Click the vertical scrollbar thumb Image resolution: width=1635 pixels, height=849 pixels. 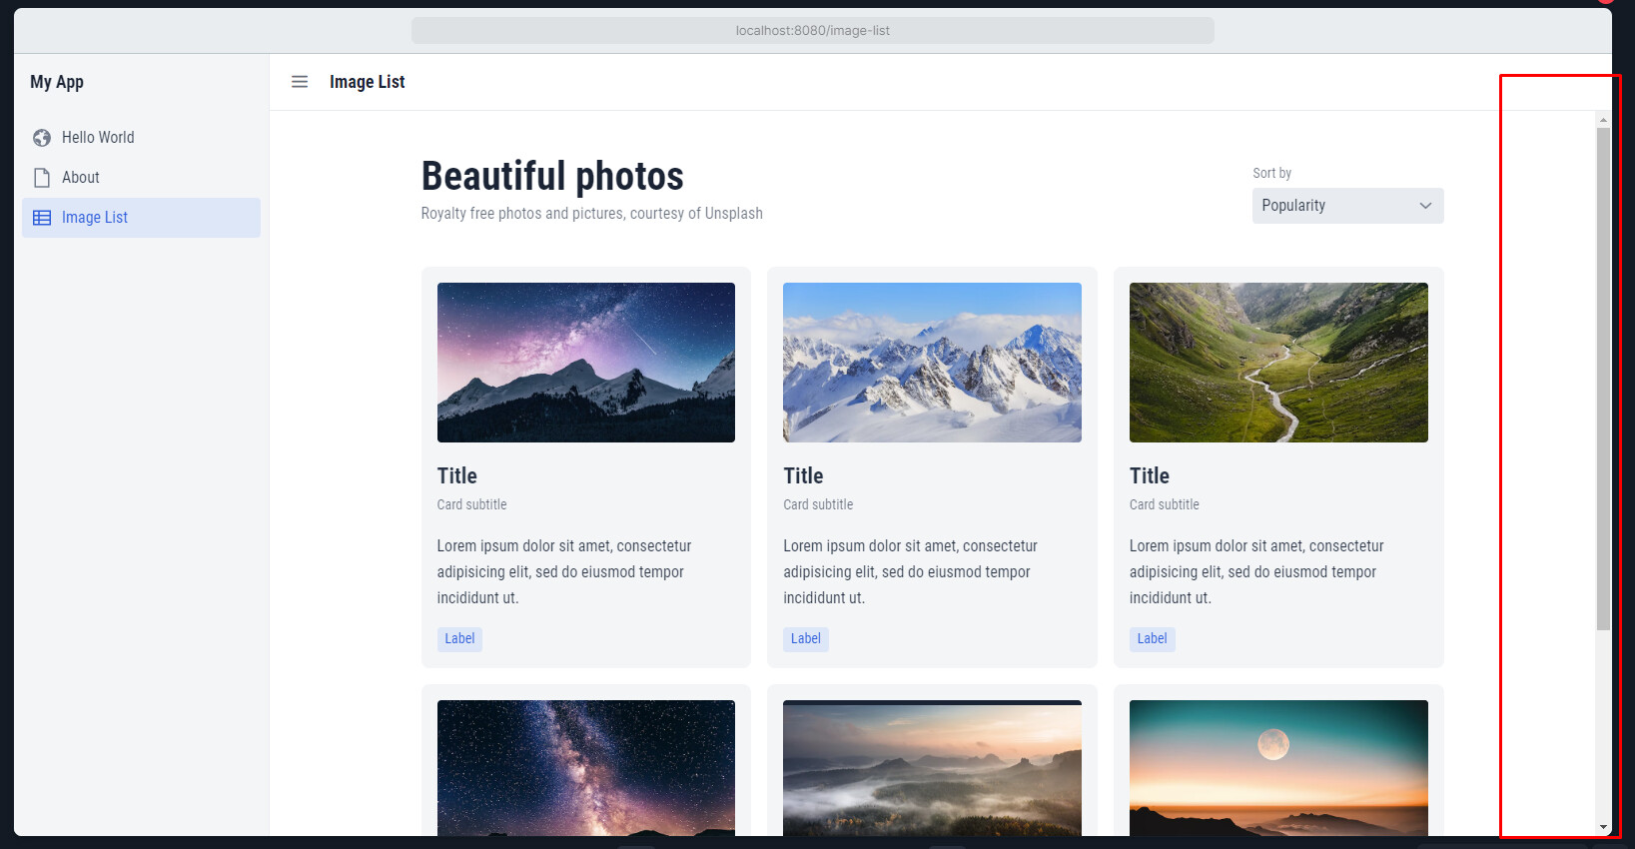1603,380
